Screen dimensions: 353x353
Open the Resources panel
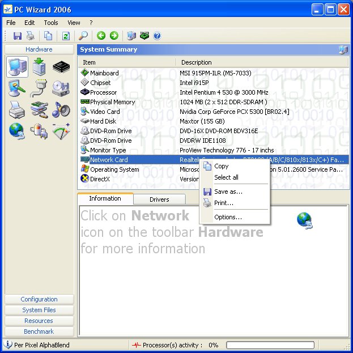(39, 321)
